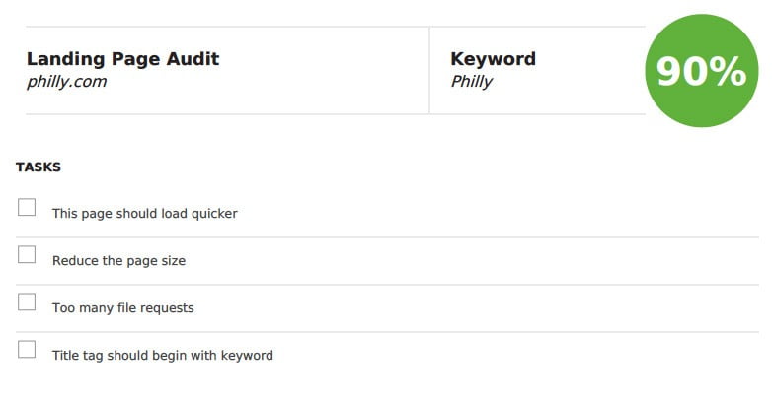This screenshot has height=402, width=772.
Task: Tick the 'Reduce the page size' checkbox
Action: 27,254
